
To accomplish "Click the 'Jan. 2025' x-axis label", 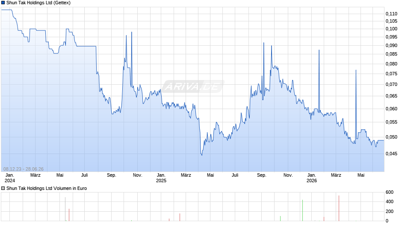I will (161, 178).
